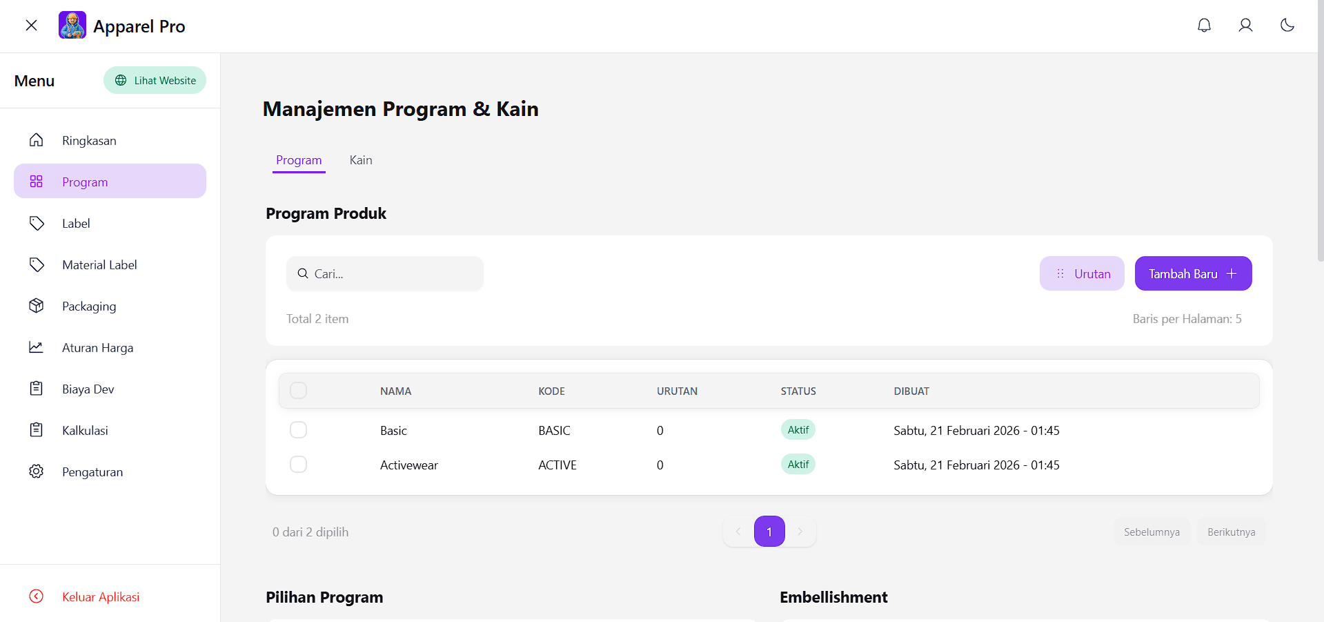
Task: Click the Aturan Harga chart icon
Action: click(37, 347)
